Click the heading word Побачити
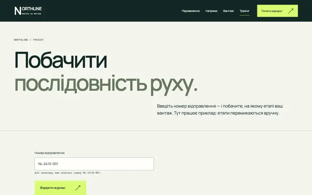 coord(61,60)
